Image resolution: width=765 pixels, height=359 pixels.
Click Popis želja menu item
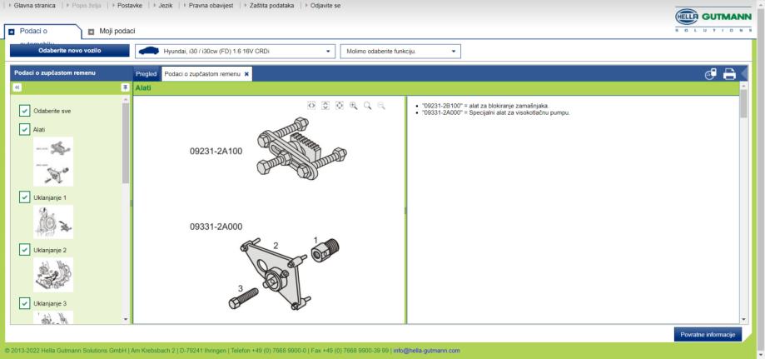click(87, 6)
